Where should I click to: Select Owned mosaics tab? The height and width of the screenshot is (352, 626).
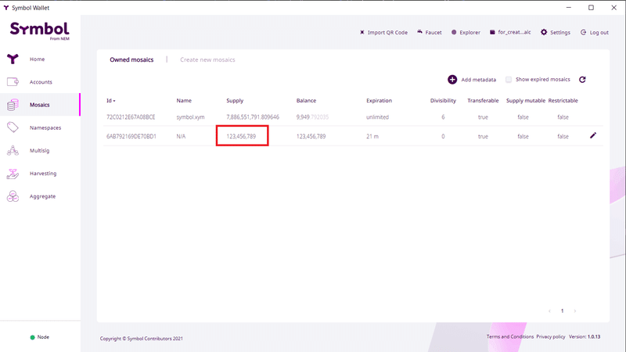pos(131,60)
